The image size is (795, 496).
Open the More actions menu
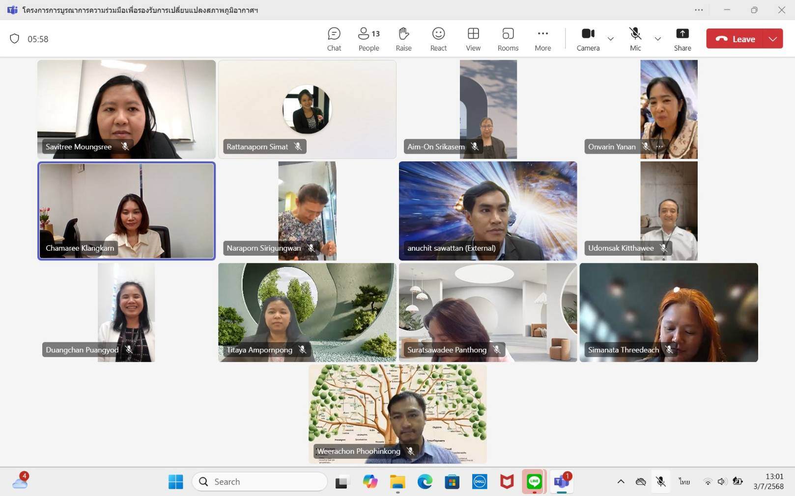point(542,39)
